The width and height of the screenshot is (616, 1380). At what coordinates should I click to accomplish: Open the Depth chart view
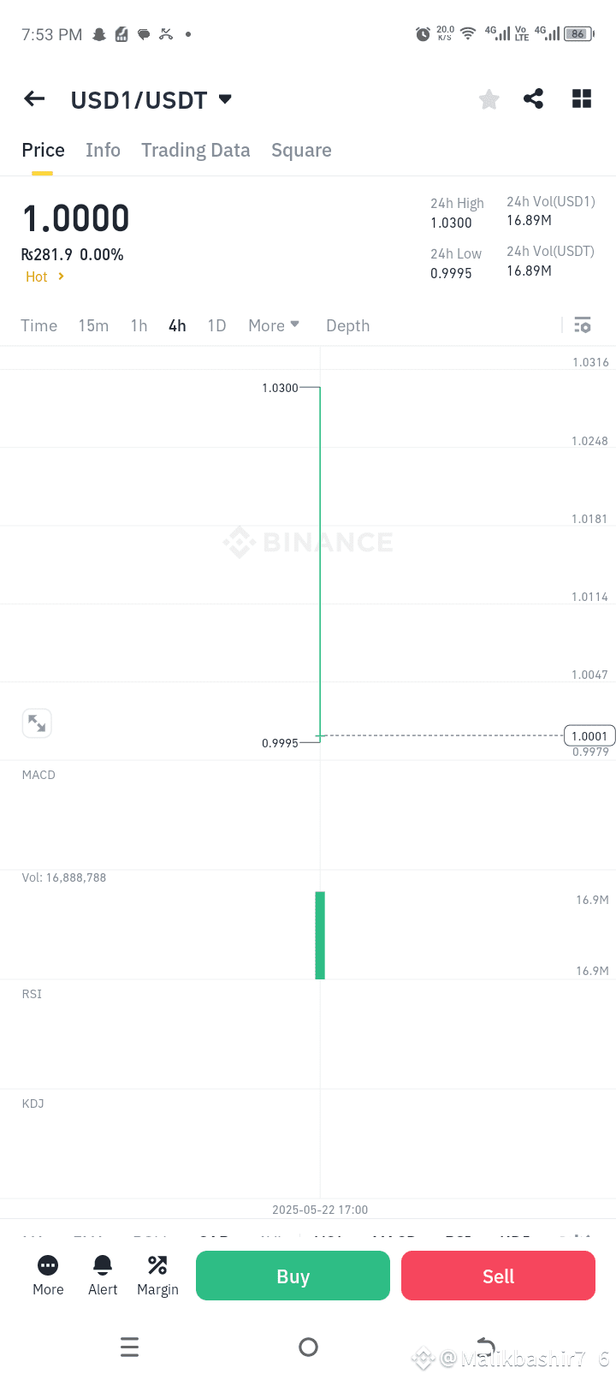click(347, 325)
